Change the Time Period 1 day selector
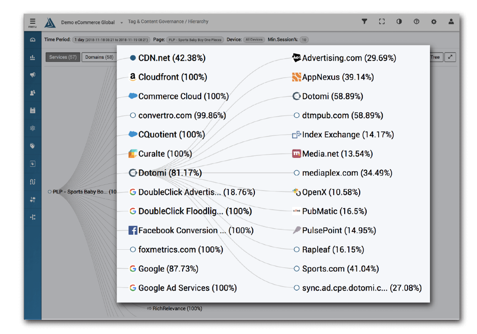 click(111, 40)
